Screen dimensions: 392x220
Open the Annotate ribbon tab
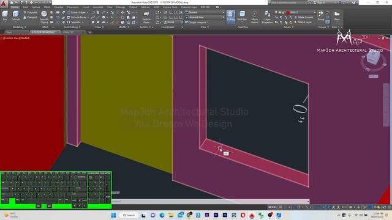(x=98, y=7)
